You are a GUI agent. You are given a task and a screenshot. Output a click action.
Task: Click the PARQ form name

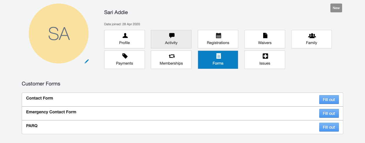point(32,126)
